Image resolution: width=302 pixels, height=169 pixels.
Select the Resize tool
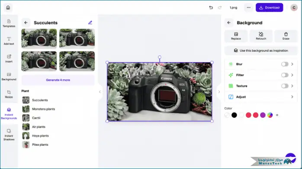pyautogui.click(x=9, y=94)
